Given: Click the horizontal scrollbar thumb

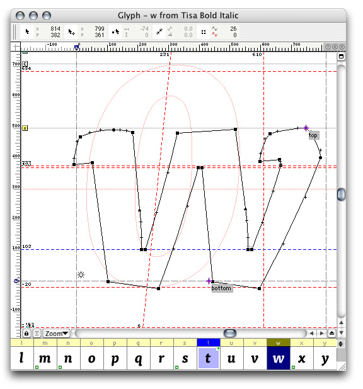Looking at the screenshot, I should tap(230, 333).
